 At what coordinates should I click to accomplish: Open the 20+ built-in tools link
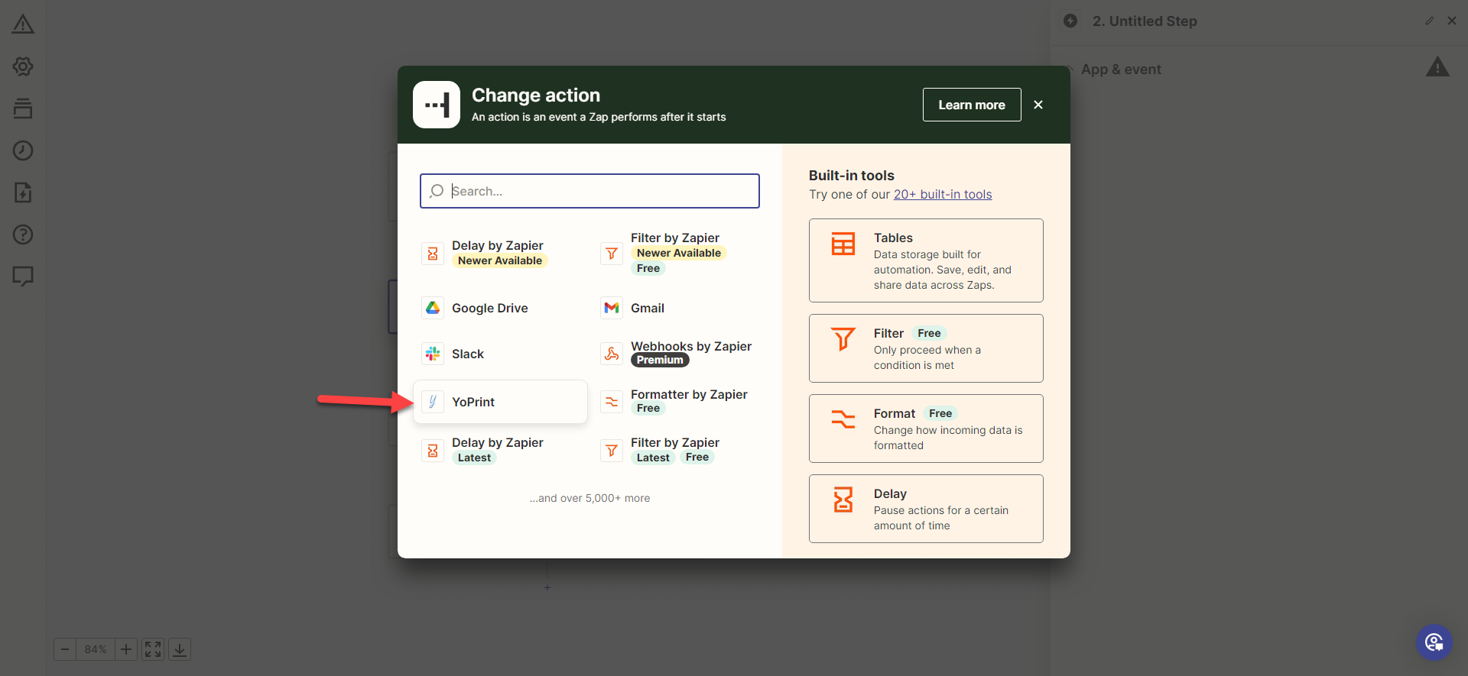coord(943,194)
